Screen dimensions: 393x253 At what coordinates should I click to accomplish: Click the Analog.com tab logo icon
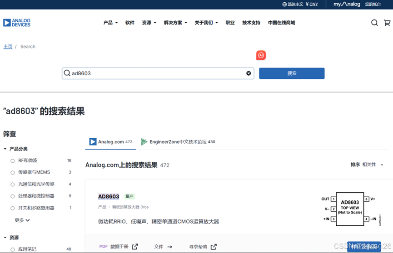[x=93, y=141]
